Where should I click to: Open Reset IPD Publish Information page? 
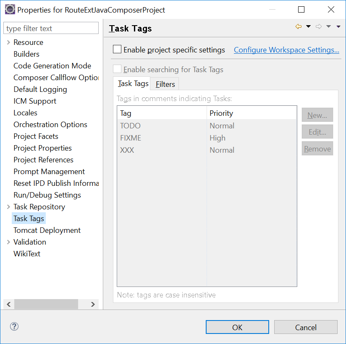56,183
